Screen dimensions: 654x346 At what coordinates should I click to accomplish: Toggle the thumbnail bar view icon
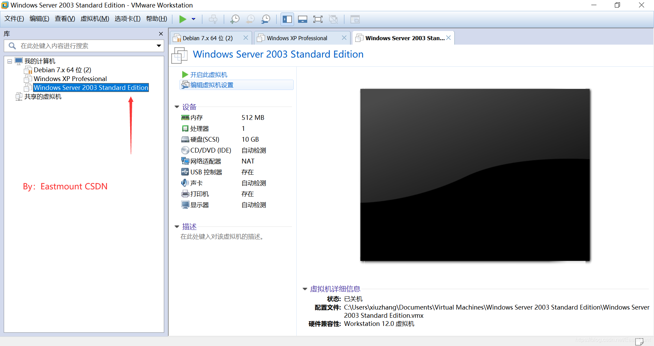(x=302, y=19)
